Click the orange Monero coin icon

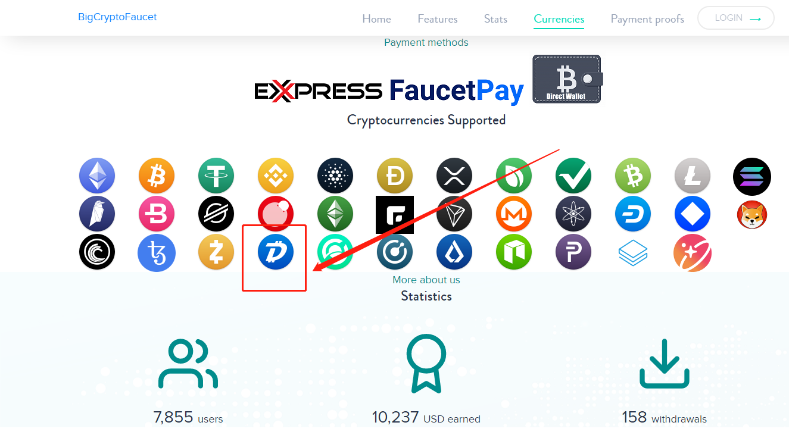pyautogui.click(x=514, y=214)
